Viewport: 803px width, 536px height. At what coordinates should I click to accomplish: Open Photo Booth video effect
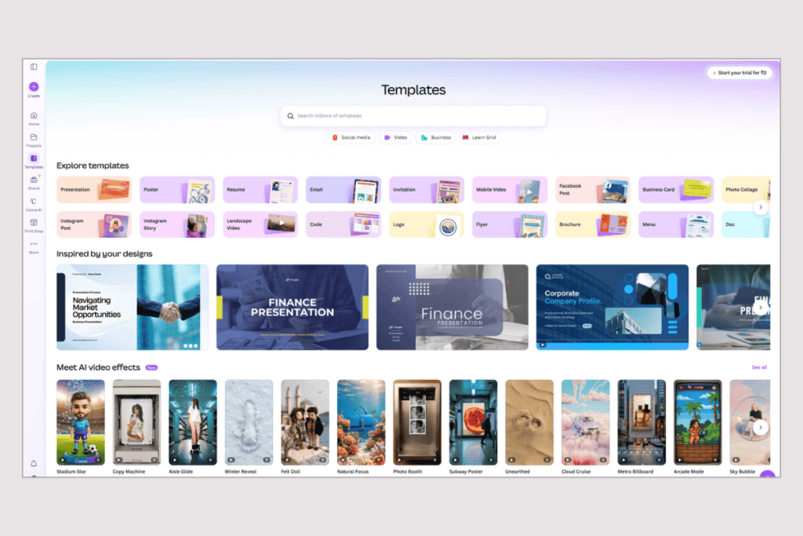tap(417, 422)
